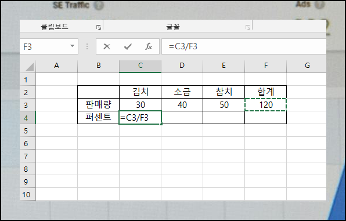The height and width of the screenshot is (221, 346).
Task: Click cell containing 합계
Action: pyautogui.click(x=266, y=92)
